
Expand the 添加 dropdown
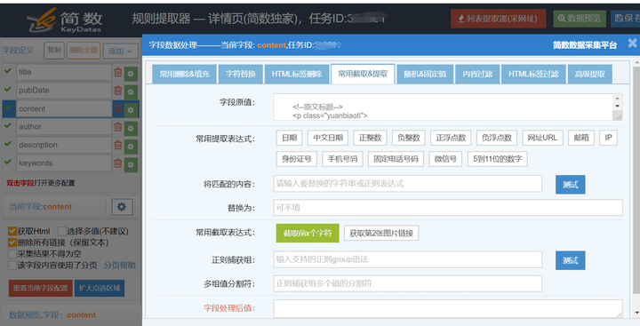pos(120,51)
